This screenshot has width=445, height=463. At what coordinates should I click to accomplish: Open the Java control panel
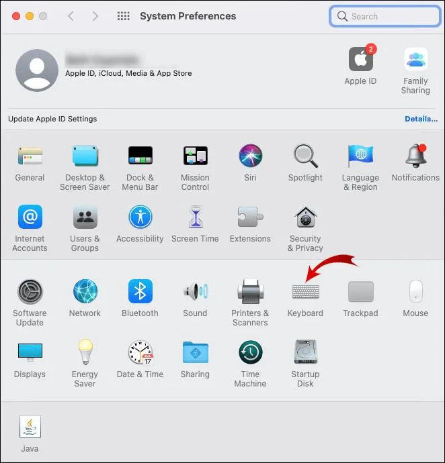coord(30,426)
